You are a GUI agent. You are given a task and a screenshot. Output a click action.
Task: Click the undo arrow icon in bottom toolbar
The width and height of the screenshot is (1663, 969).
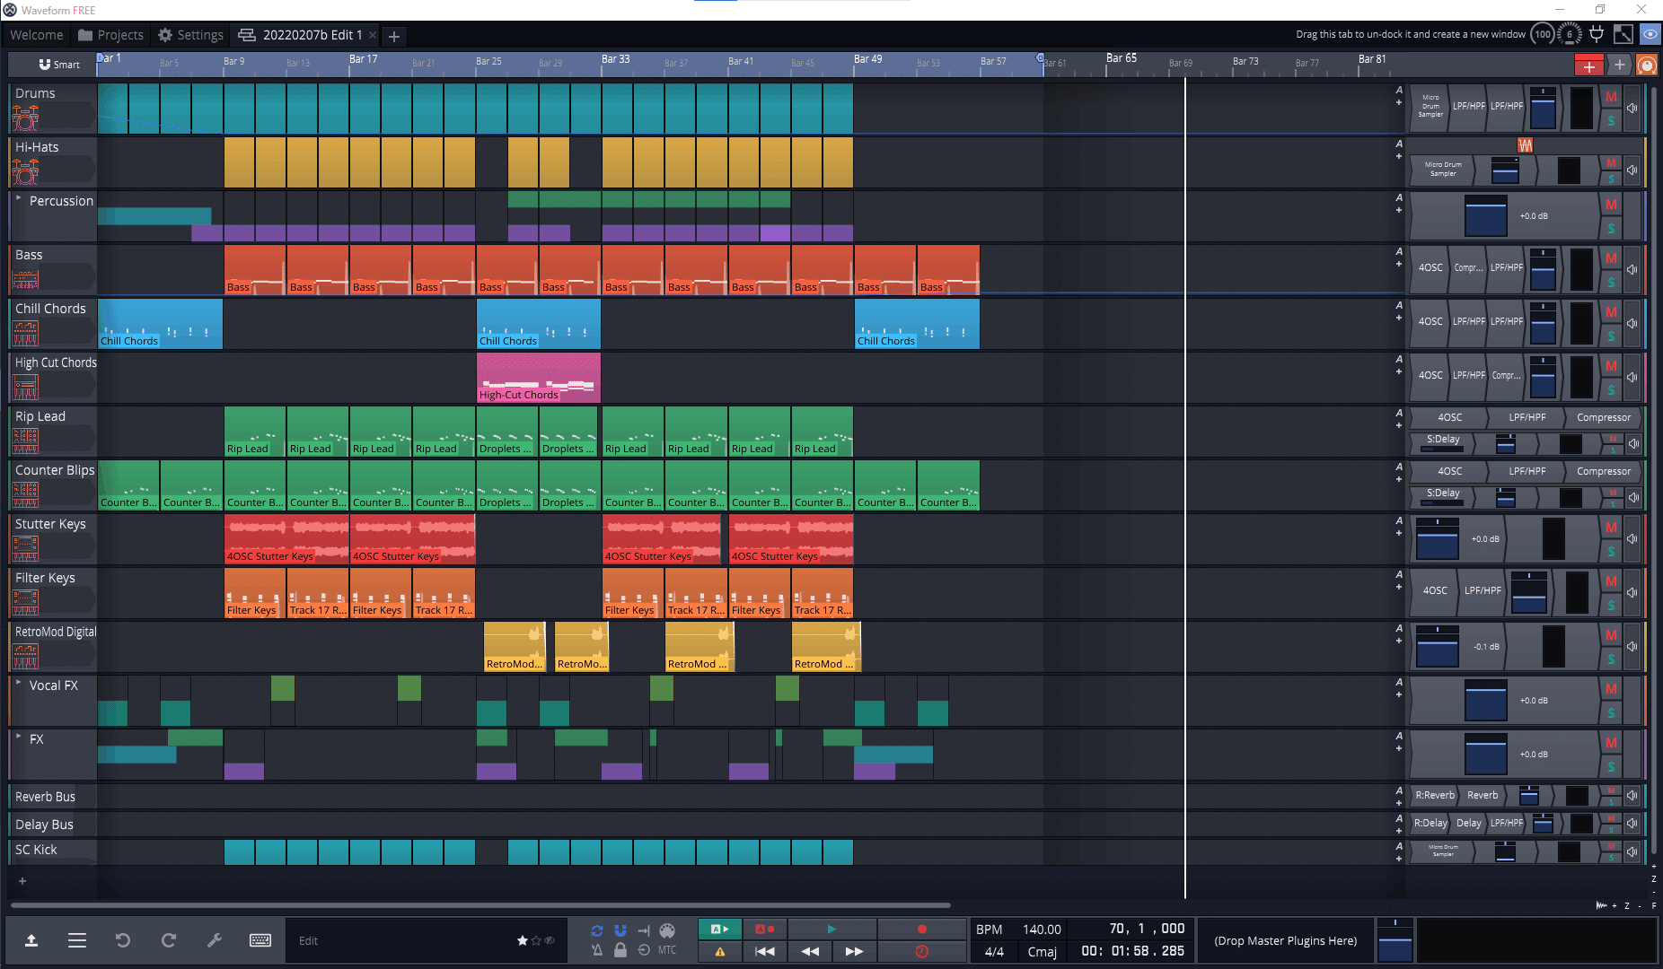(123, 940)
